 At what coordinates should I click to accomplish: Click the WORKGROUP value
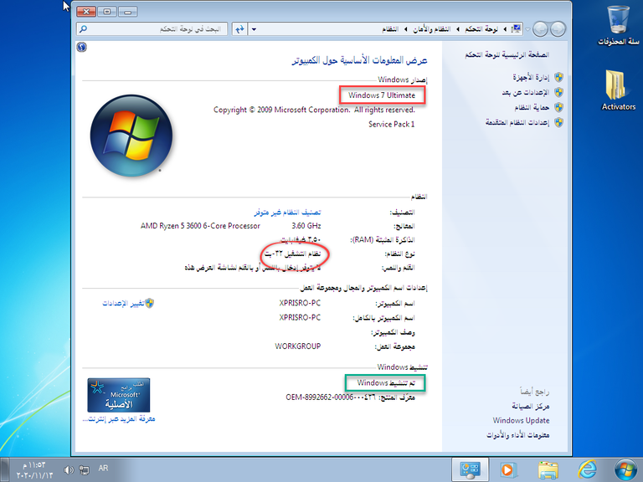(x=298, y=346)
